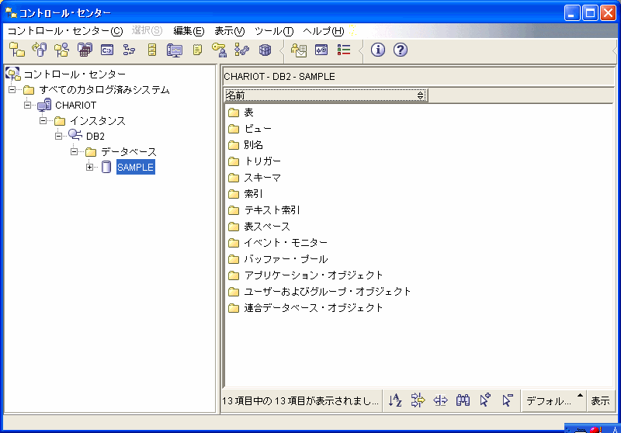Click the A-Z sort icon
Image resolution: width=621 pixels, height=433 pixels.
(395, 400)
